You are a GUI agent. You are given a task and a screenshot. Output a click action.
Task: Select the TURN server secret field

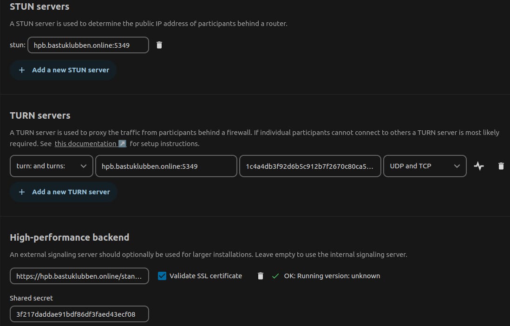coord(309,166)
